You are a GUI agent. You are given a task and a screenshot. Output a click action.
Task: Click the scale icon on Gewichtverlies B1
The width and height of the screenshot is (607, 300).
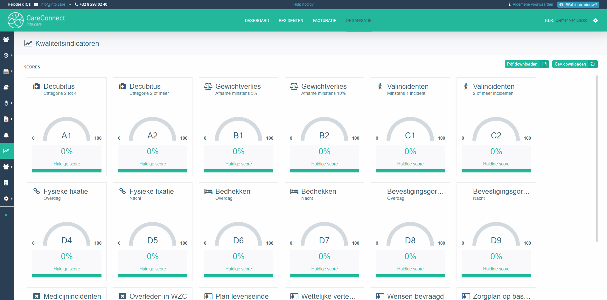208,86
